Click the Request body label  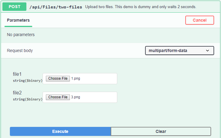pos(20,51)
